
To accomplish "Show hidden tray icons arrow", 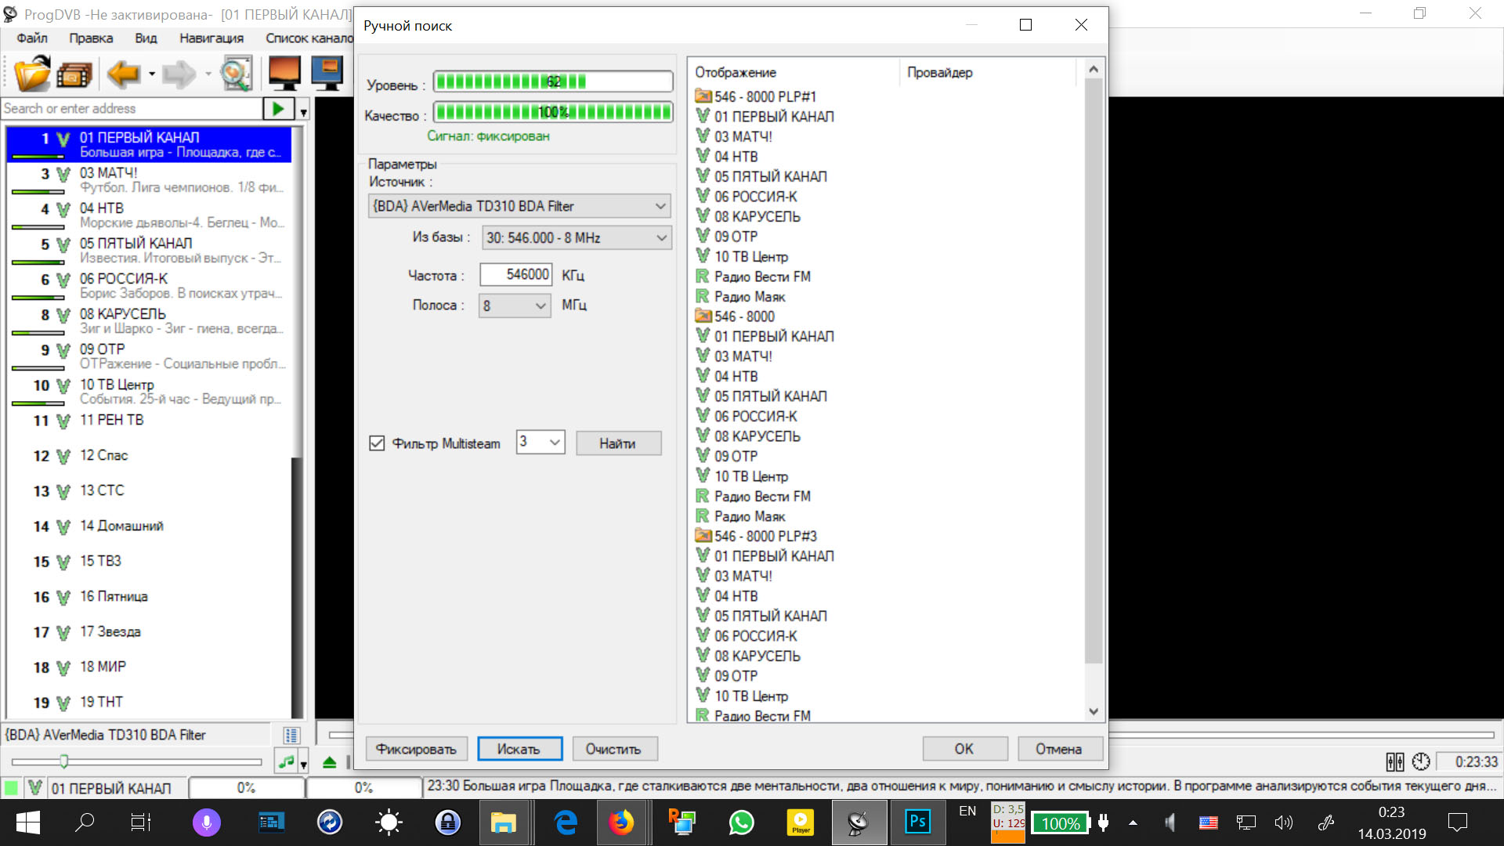I will [x=1133, y=822].
